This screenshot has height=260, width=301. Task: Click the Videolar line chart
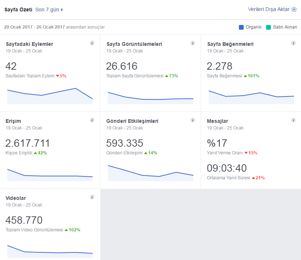[x=50, y=252]
